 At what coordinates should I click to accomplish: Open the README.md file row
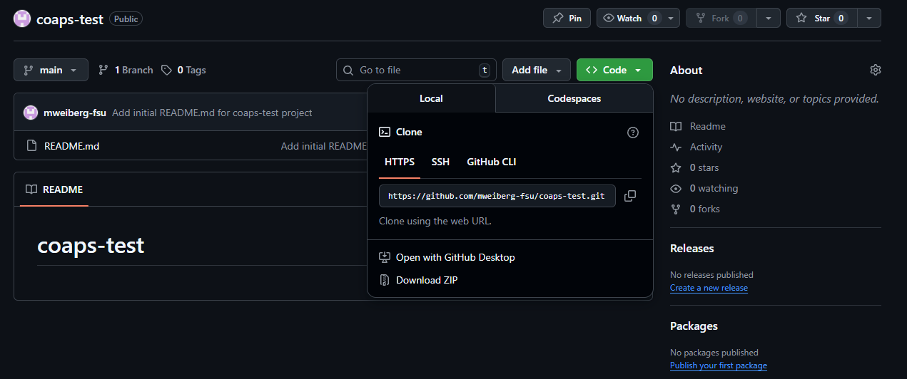[x=191, y=146]
